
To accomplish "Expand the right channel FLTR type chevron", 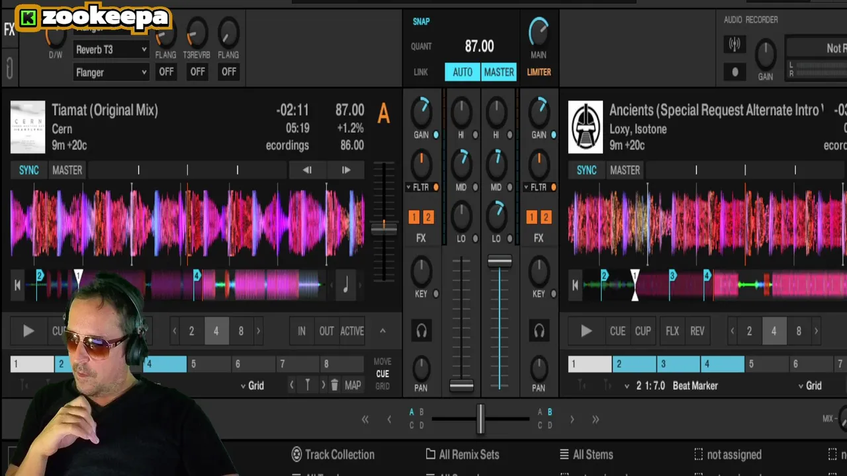I will coord(527,188).
